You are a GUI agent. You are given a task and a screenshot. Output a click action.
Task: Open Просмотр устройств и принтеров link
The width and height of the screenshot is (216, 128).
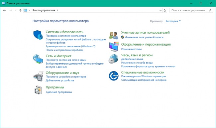[66, 77]
